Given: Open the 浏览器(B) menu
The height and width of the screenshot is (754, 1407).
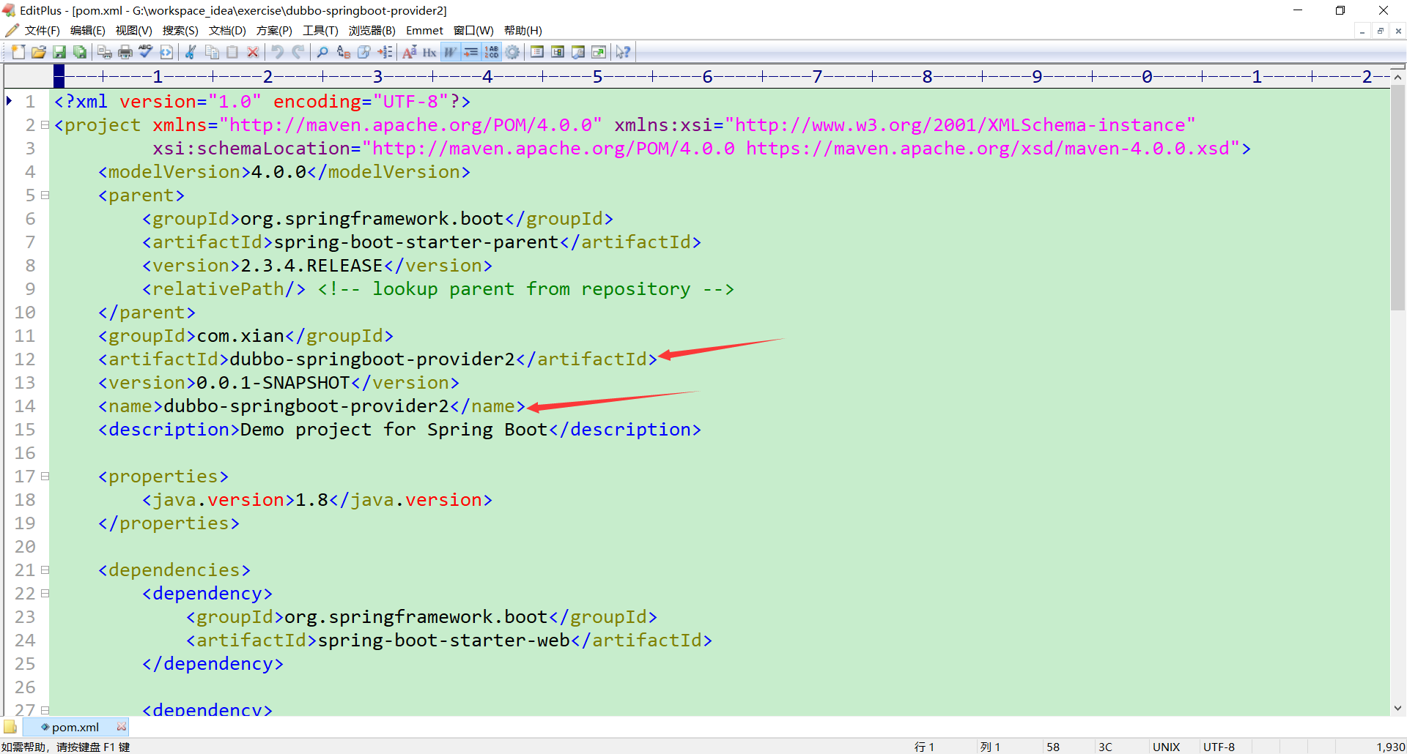Looking at the screenshot, I should pyautogui.click(x=372, y=31).
